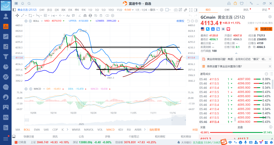Click the zoom-in plus button on chart
This screenshot has height=145, width=274.
[196, 21]
